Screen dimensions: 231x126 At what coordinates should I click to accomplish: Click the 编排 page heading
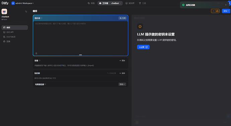pos(35,11)
